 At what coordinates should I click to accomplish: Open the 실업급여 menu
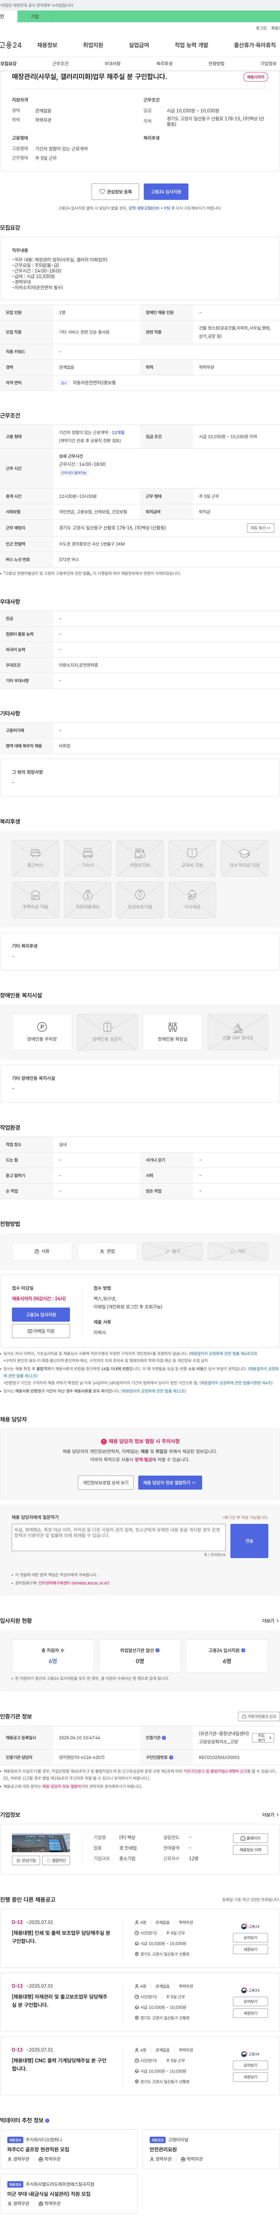point(139,45)
